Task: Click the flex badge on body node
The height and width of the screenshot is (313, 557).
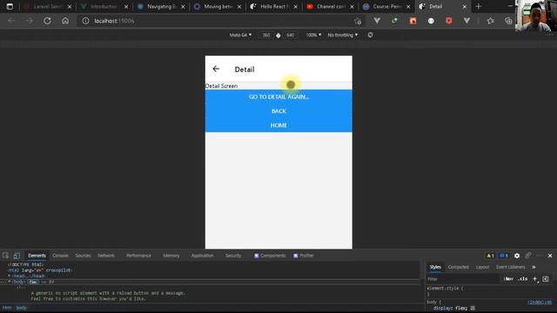Action: 33,282
